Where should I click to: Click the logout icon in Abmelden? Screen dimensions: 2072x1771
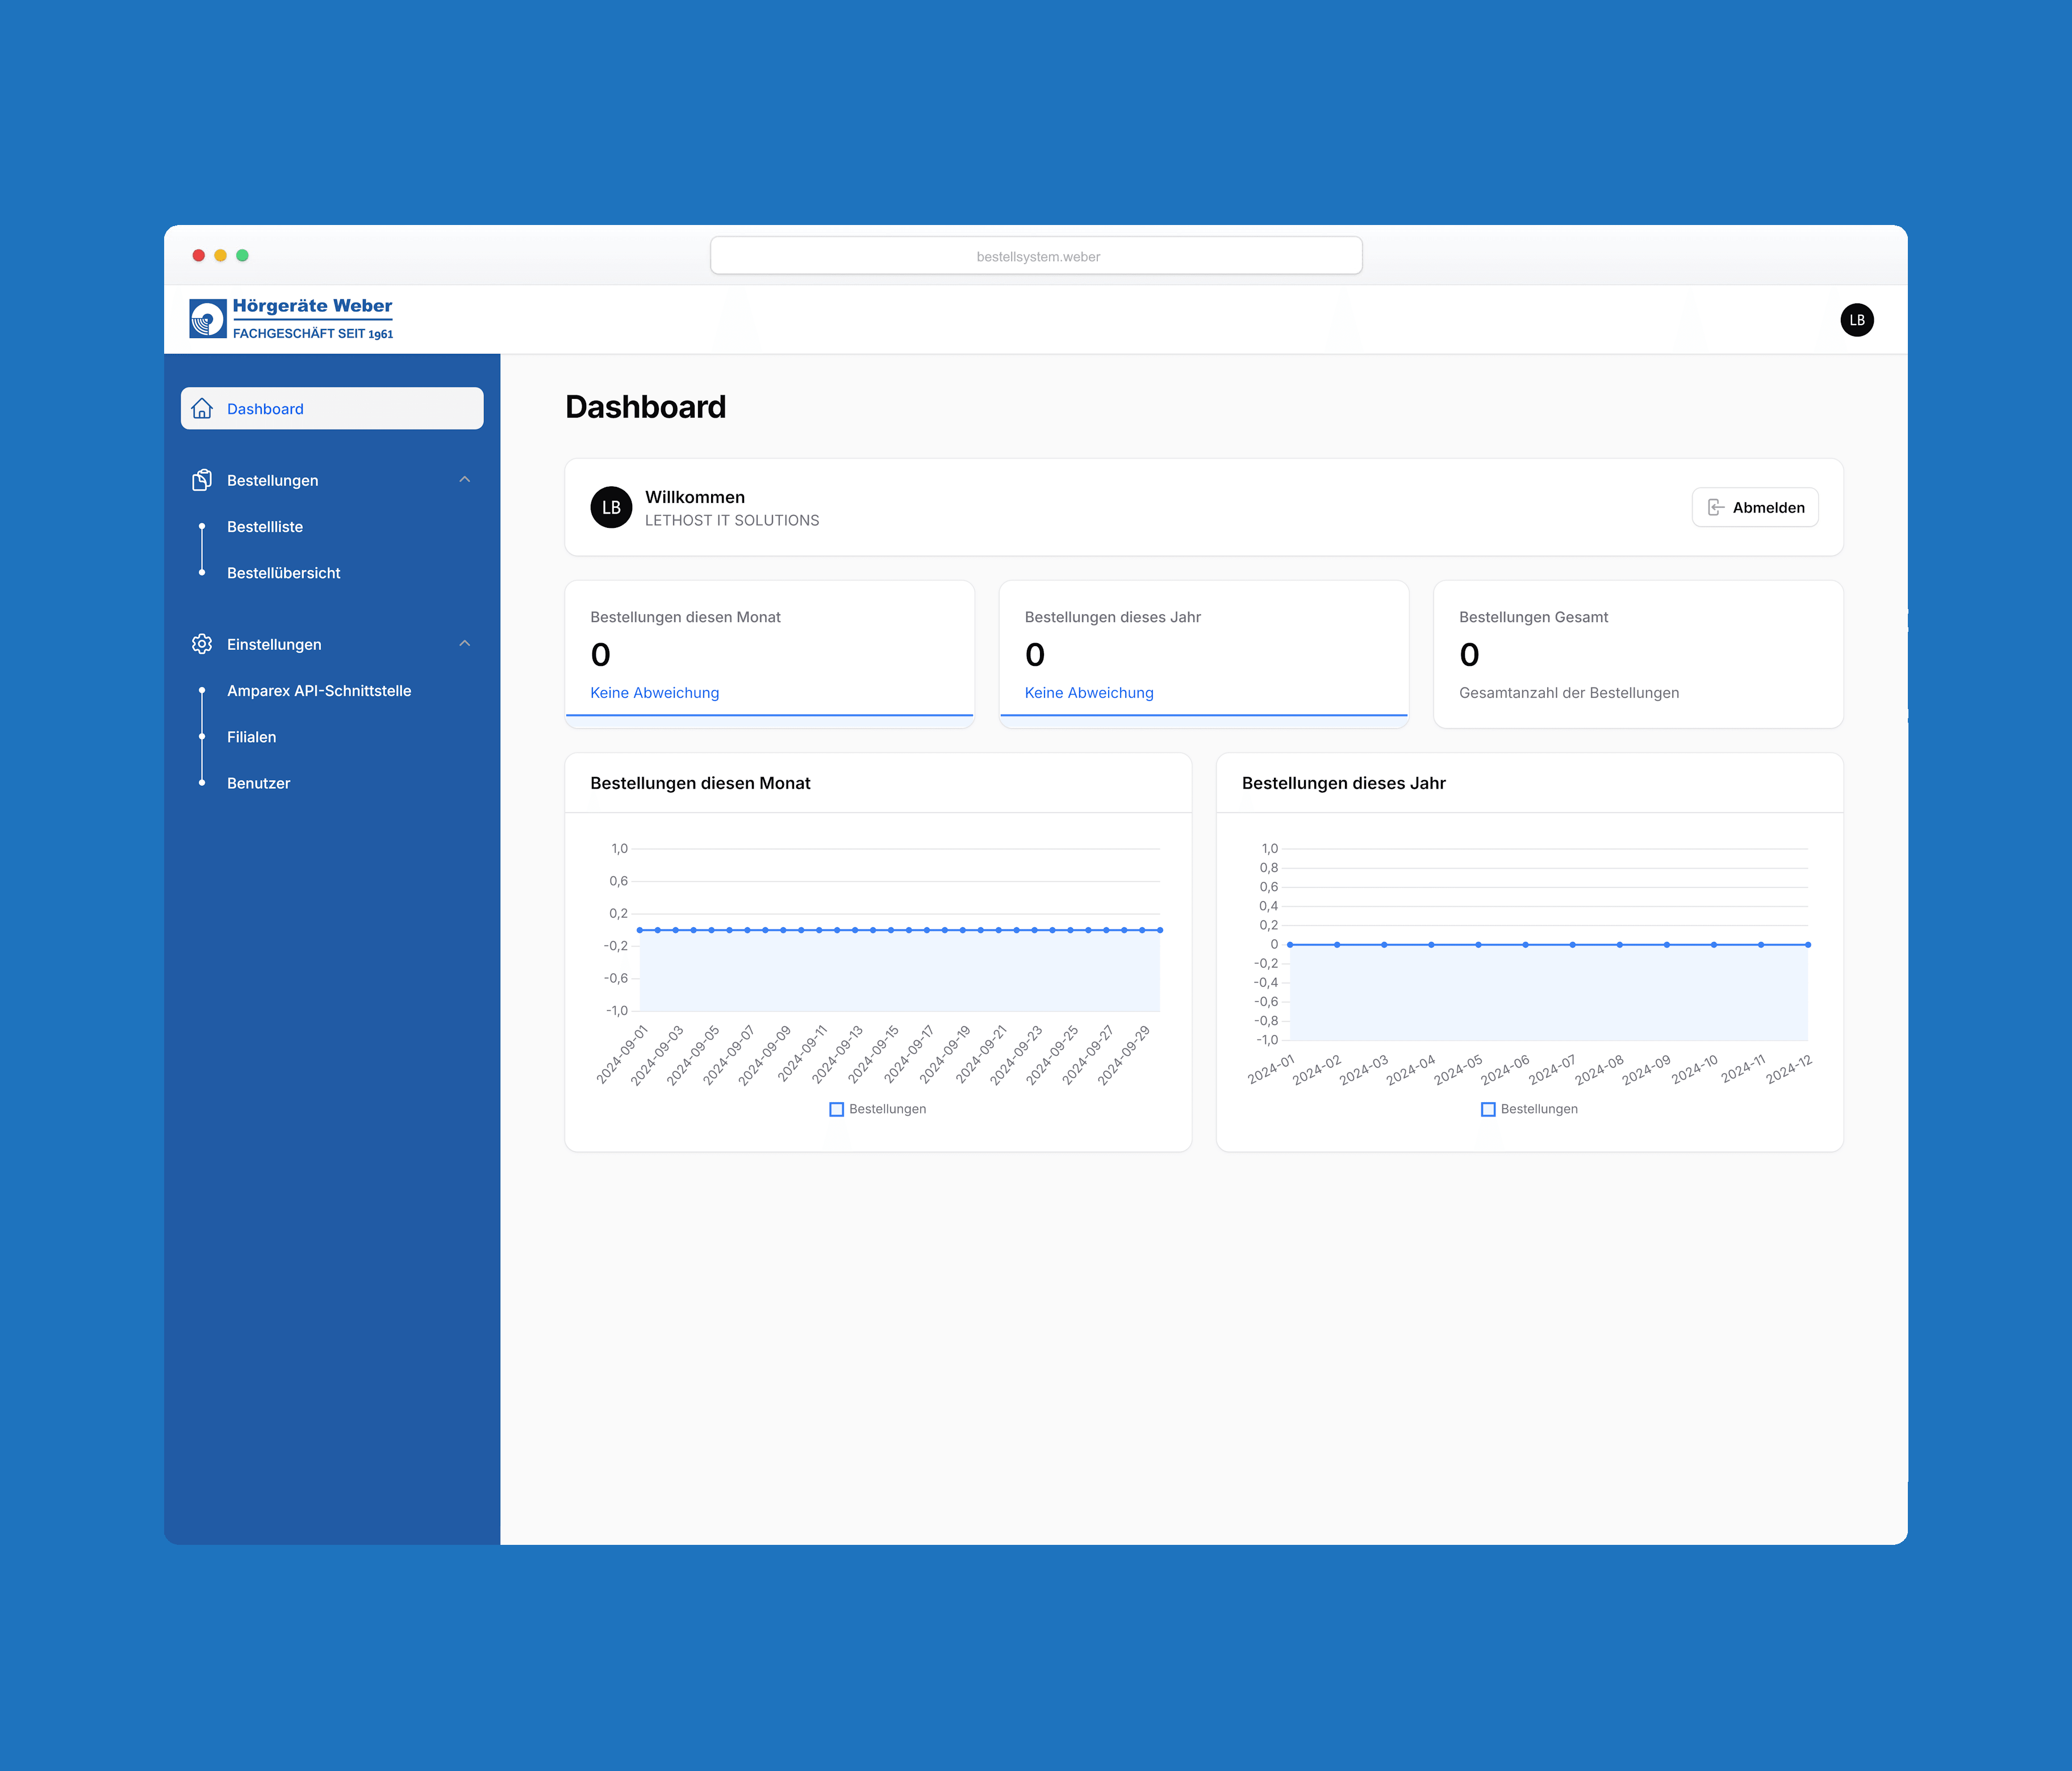point(1715,507)
